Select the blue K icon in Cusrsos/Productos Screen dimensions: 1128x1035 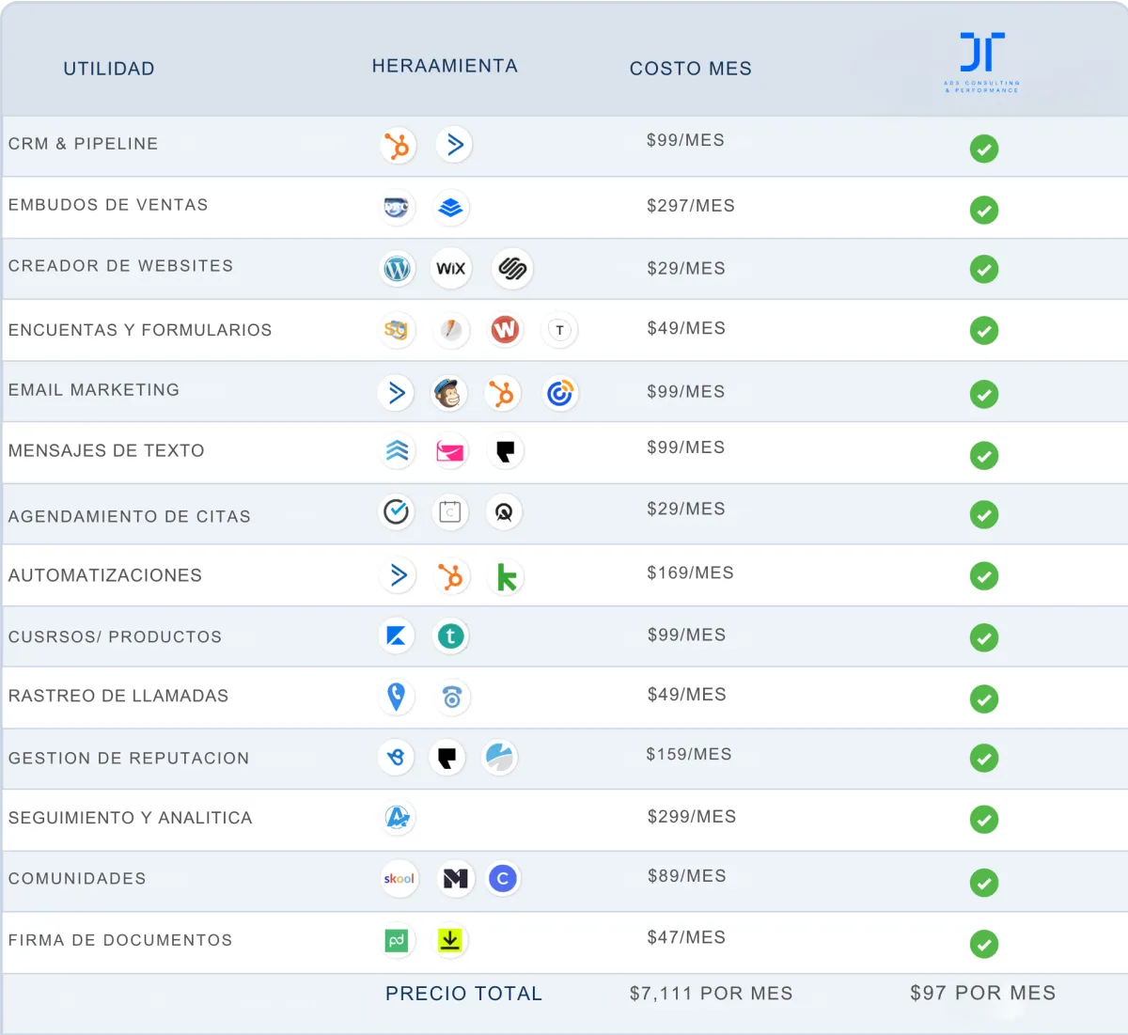click(397, 636)
